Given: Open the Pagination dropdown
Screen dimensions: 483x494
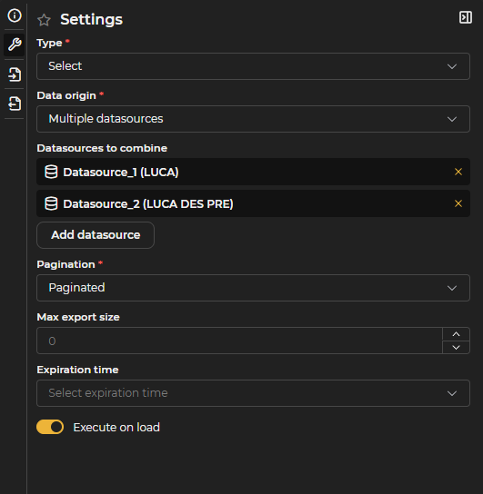Looking at the screenshot, I should point(254,288).
